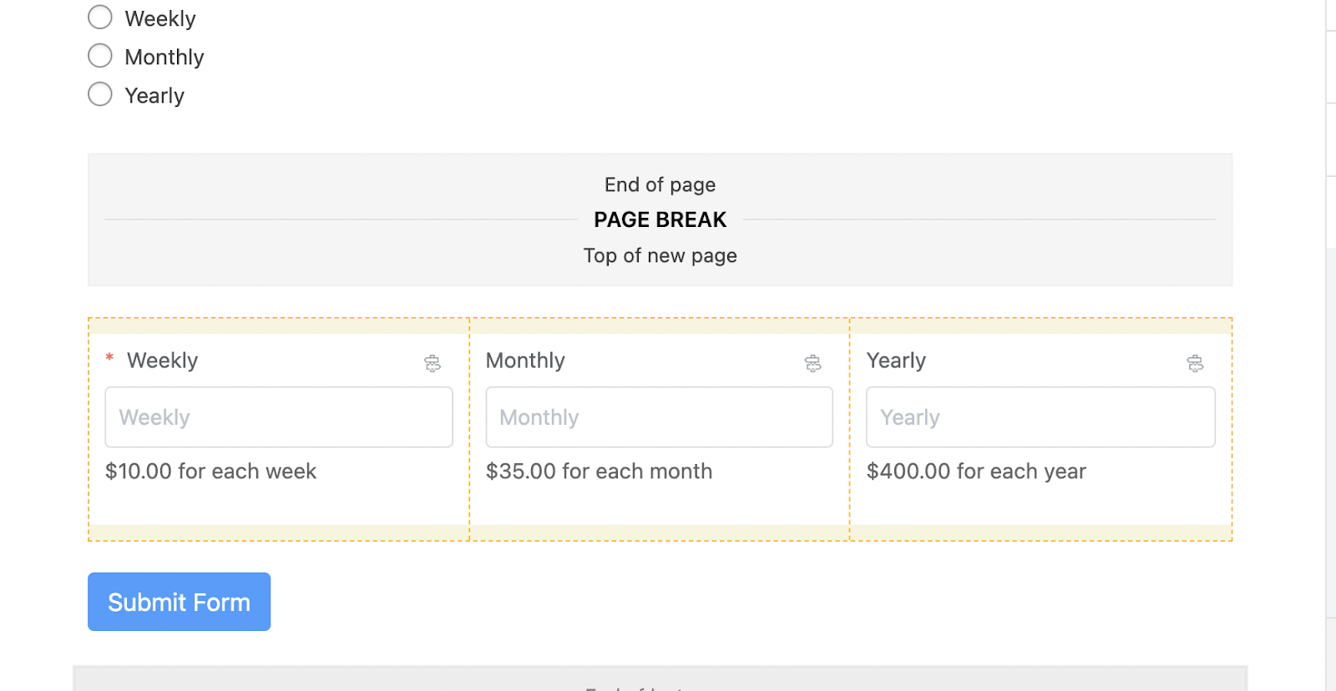Click the "$35.00 for each month" description
Viewport: 1336px width, 691px height.
pos(599,472)
